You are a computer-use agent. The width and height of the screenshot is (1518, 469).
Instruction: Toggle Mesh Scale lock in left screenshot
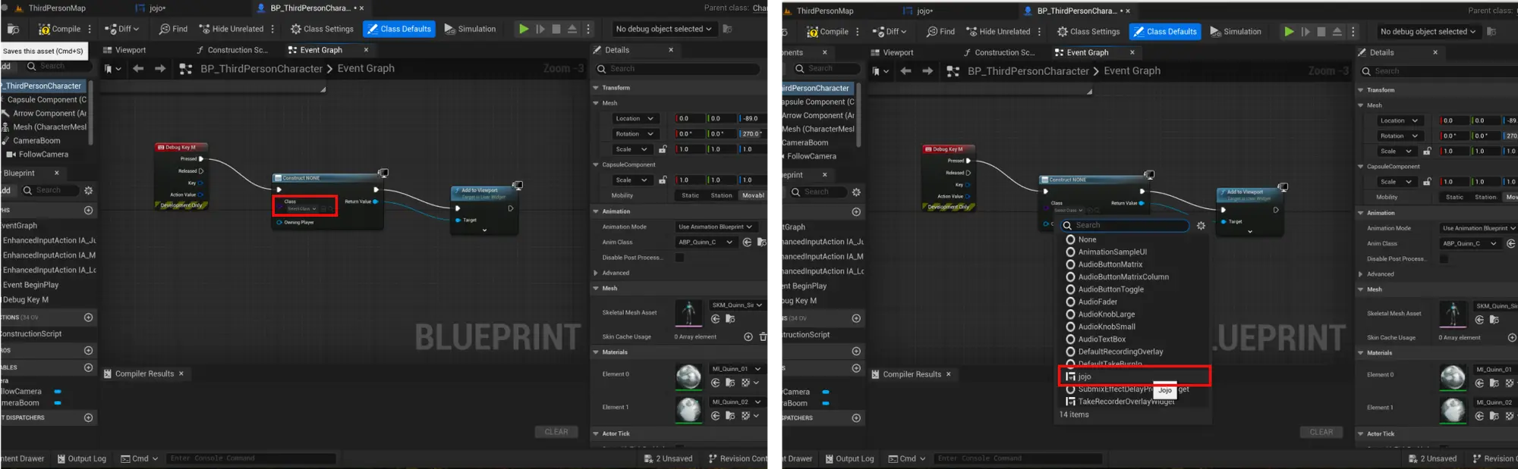(x=663, y=149)
